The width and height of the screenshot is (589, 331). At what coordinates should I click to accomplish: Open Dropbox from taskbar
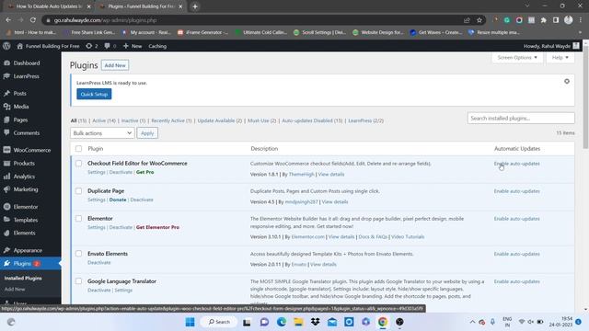click(x=315, y=322)
